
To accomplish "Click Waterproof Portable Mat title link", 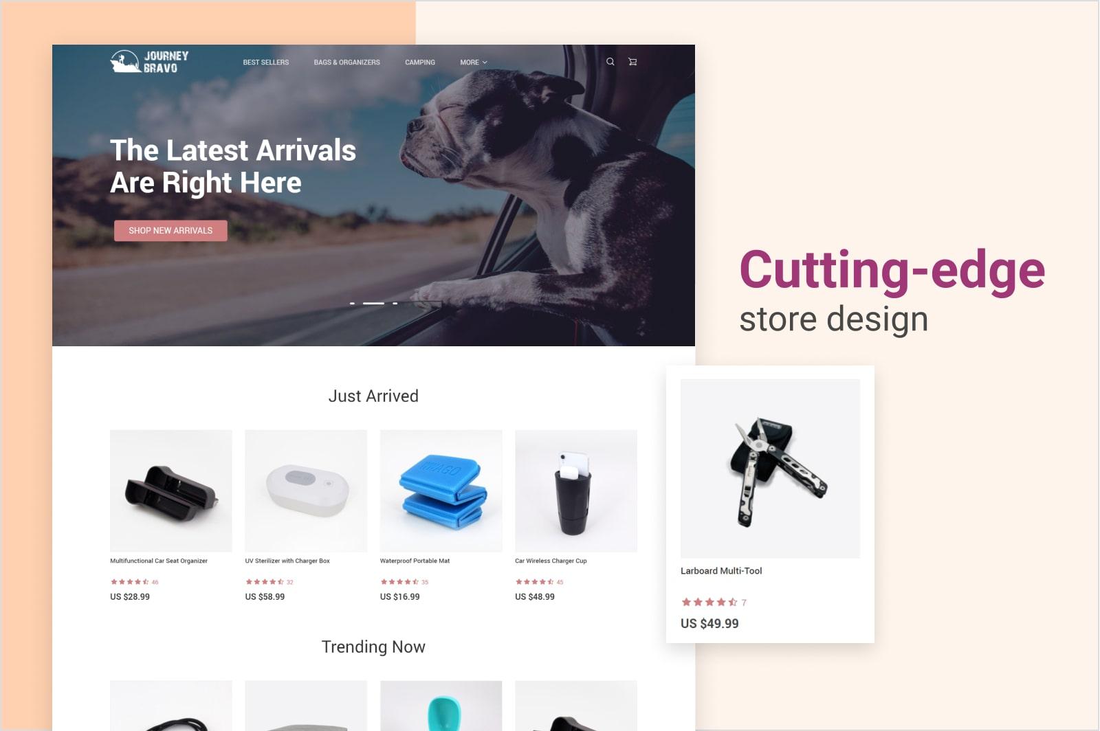I will (x=415, y=561).
